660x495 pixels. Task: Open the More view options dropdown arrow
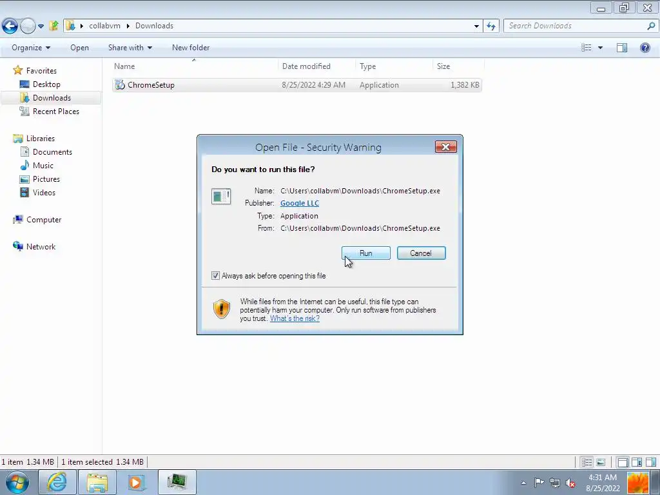600,48
